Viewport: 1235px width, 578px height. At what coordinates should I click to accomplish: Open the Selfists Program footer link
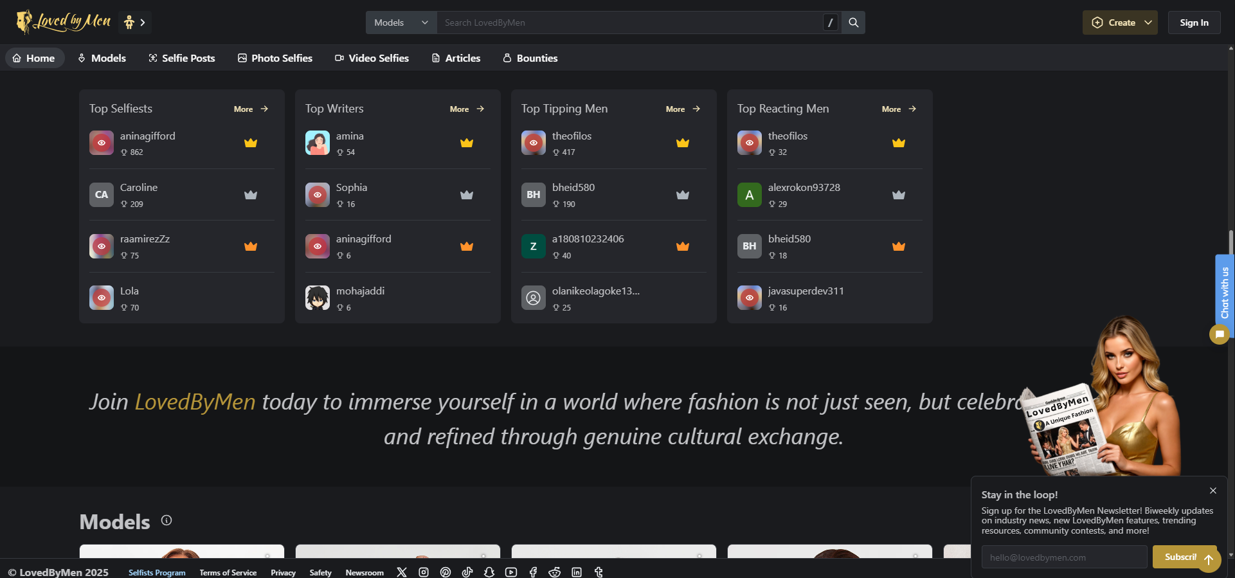tap(157, 573)
